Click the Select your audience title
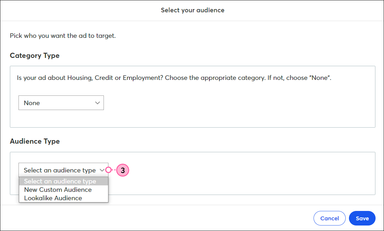 click(x=192, y=10)
